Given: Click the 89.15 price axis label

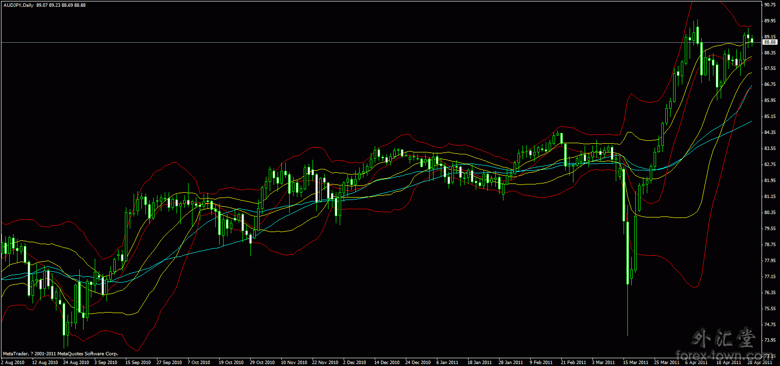Looking at the screenshot, I should coord(770,36).
